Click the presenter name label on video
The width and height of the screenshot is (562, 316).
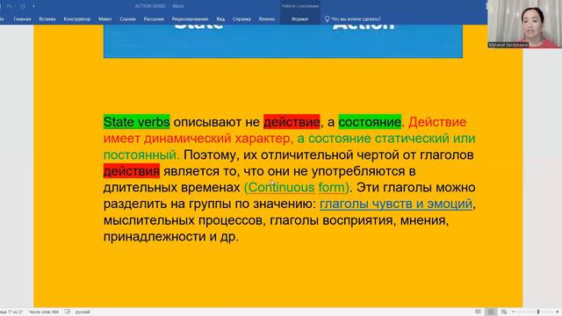click(x=508, y=45)
